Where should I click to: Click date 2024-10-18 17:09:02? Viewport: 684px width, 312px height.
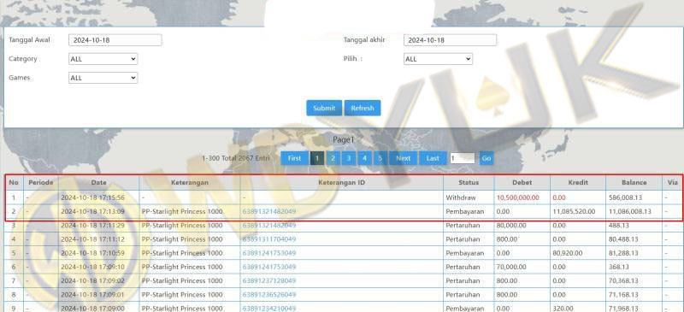pyautogui.click(x=92, y=281)
